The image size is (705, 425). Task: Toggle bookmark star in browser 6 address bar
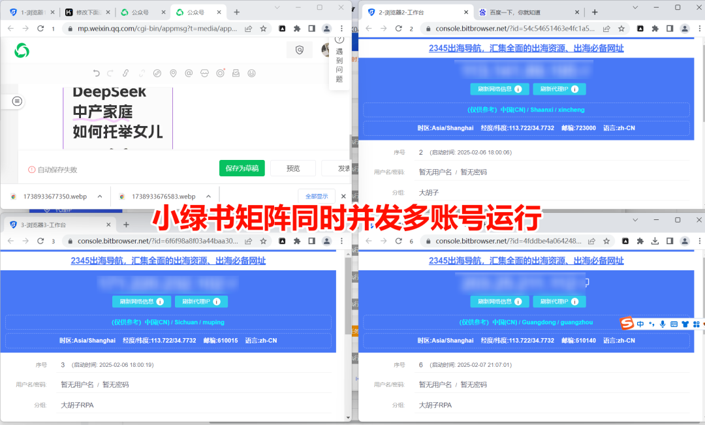point(606,241)
